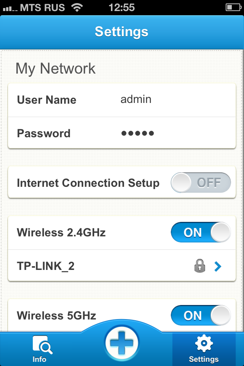Tap the Settings title bar
Screen dimensions: 244x366
pyautogui.click(x=122, y=32)
